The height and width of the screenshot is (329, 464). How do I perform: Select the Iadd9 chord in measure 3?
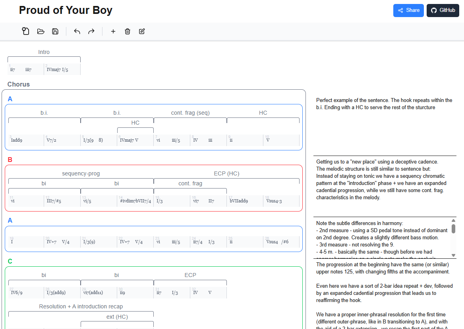[x=17, y=140]
